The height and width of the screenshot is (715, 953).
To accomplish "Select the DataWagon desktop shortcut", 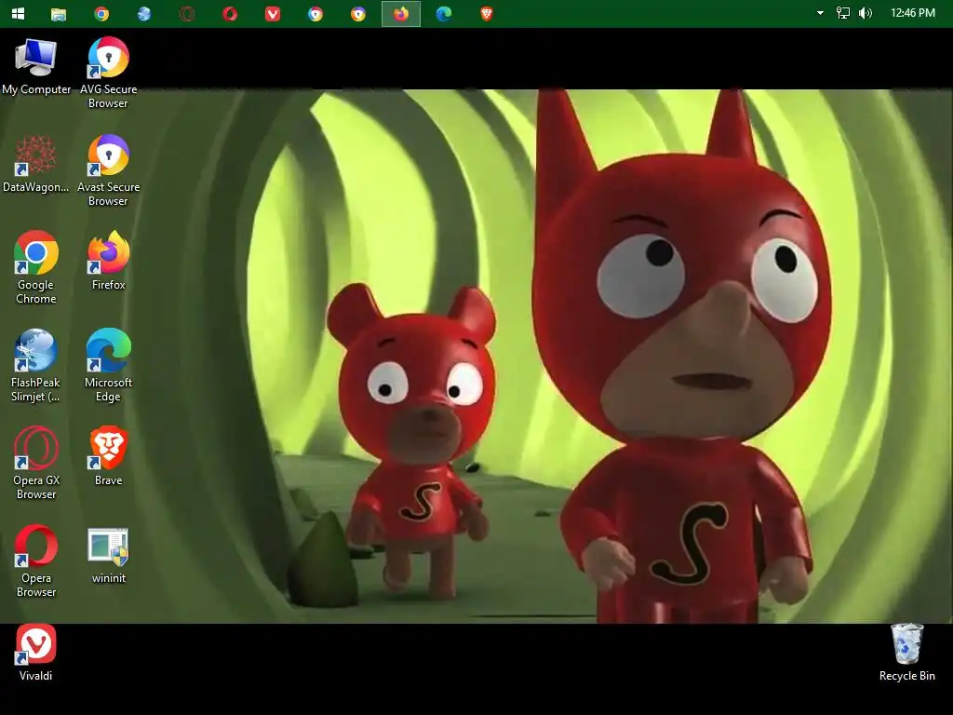I will point(36,164).
